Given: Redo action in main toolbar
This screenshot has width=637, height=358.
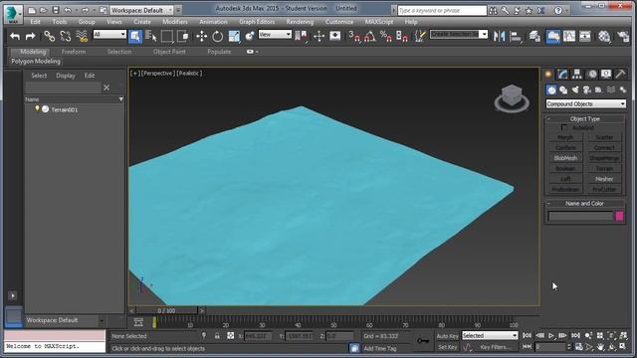Looking at the screenshot, I should (30, 36).
